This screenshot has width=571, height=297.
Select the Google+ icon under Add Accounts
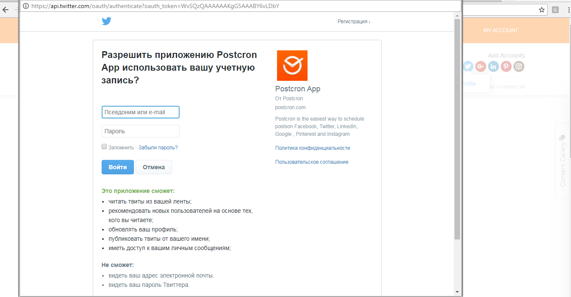(480, 66)
